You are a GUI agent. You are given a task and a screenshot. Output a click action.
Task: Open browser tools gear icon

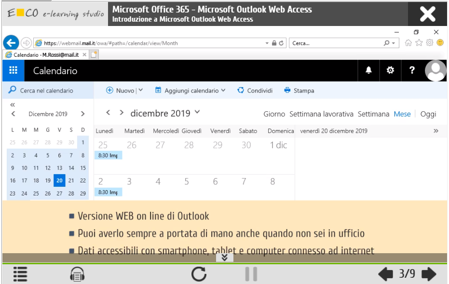[430, 43]
